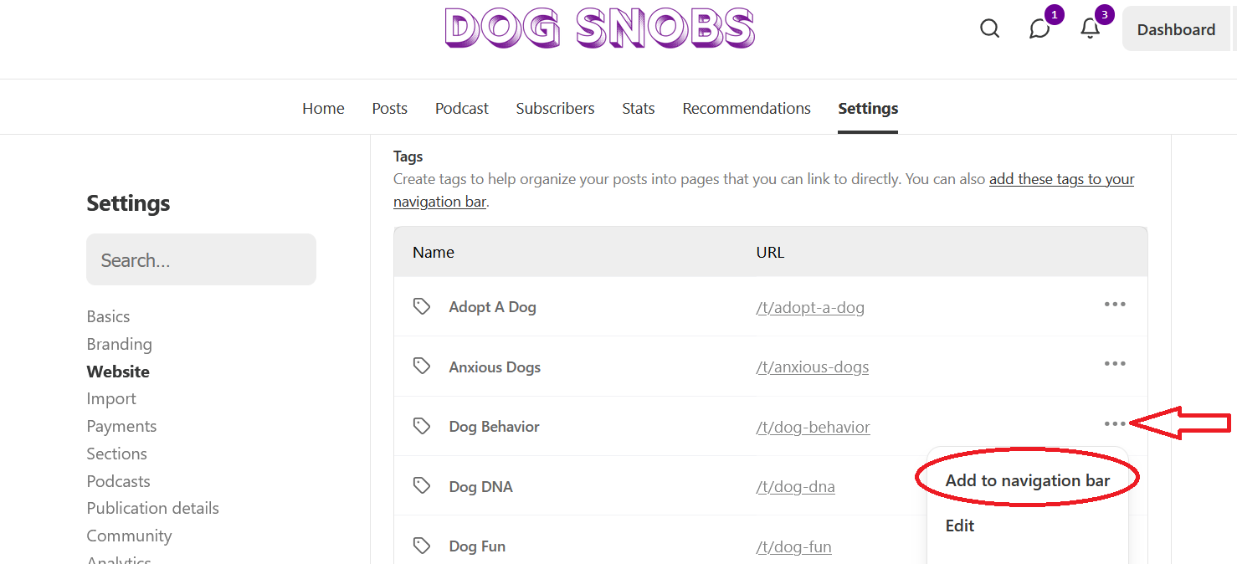Click the tag icon beside Dog Behavior
Screen dimensions: 1237x564
tap(422, 425)
